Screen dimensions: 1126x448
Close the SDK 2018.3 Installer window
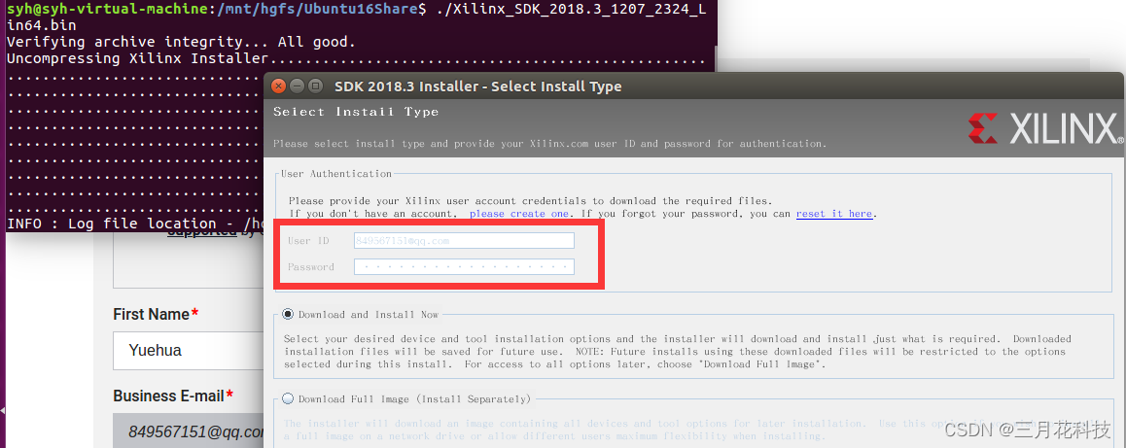(x=279, y=86)
